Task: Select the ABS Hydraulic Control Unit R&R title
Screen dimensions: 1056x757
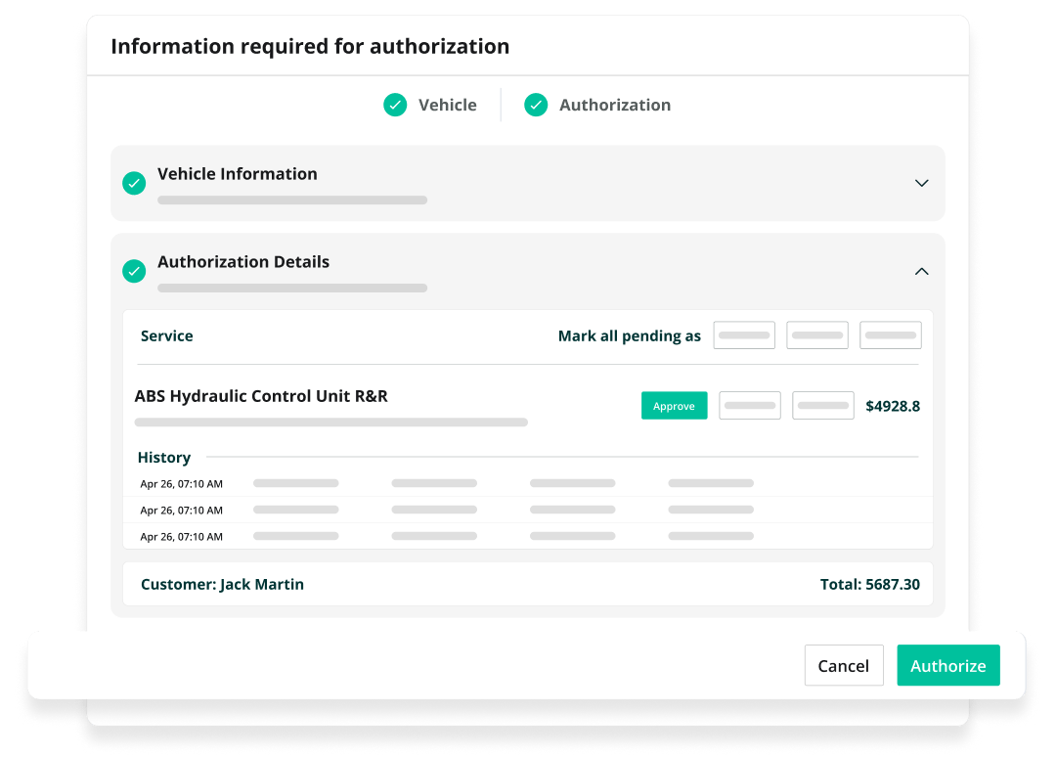Action: [x=261, y=396]
